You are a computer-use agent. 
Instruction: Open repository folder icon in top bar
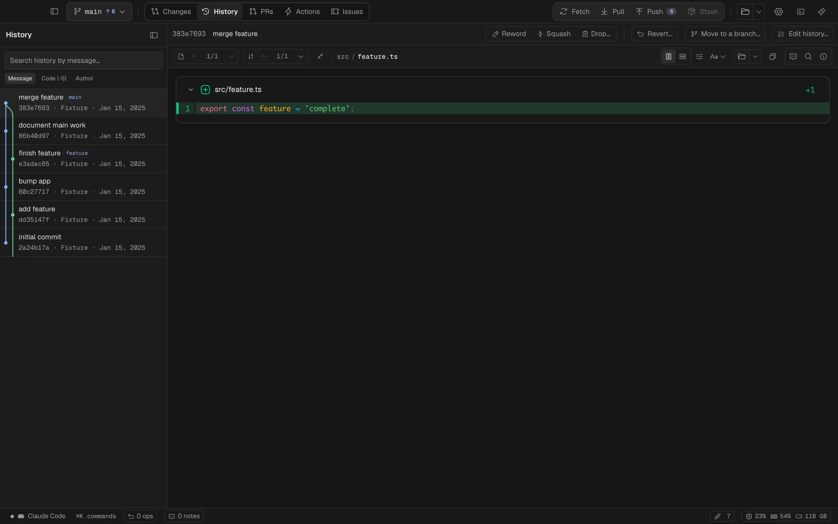pos(745,11)
